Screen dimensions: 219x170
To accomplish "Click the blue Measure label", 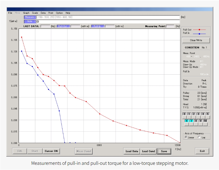I will tap(30, 17).
